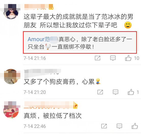The image size is (141, 135).
Task: Tap the crown badge beside third username
Action: [75, 106]
